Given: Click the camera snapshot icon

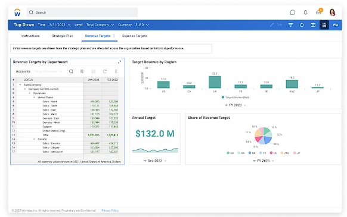Looking at the screenshot, I should coord(313,25).
